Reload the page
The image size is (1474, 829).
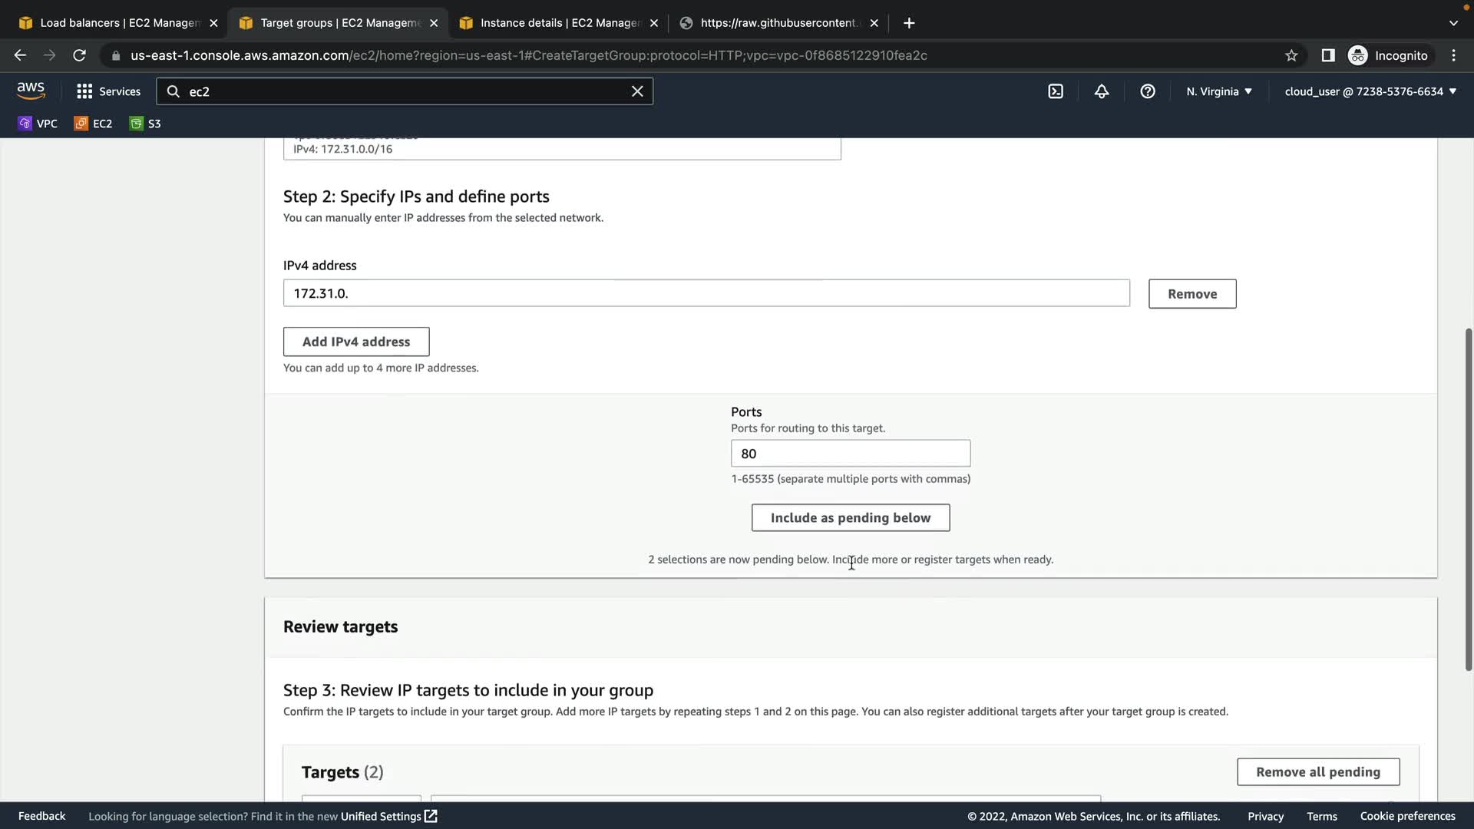pos(79,55)
